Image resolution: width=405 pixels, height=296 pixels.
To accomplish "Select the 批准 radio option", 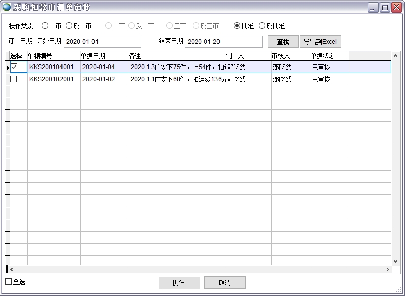I will pyautogui.click(x=237, y=26).
